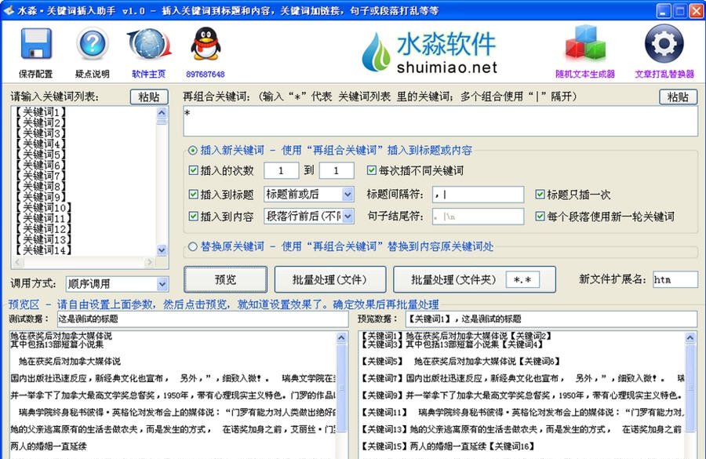Screen dimensions: 706x459
Task: Toggle 每个段落使用新一轮关键词 checkbox
Action: point(540,217)
